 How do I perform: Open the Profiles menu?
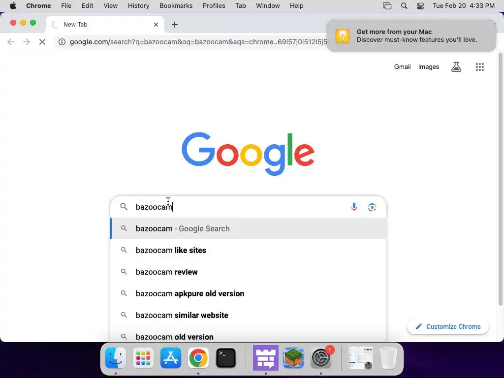coord(214,6)
